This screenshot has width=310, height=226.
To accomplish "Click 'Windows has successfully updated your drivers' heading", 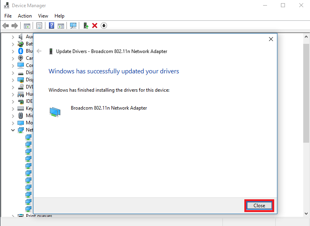I will click(114, 71).
